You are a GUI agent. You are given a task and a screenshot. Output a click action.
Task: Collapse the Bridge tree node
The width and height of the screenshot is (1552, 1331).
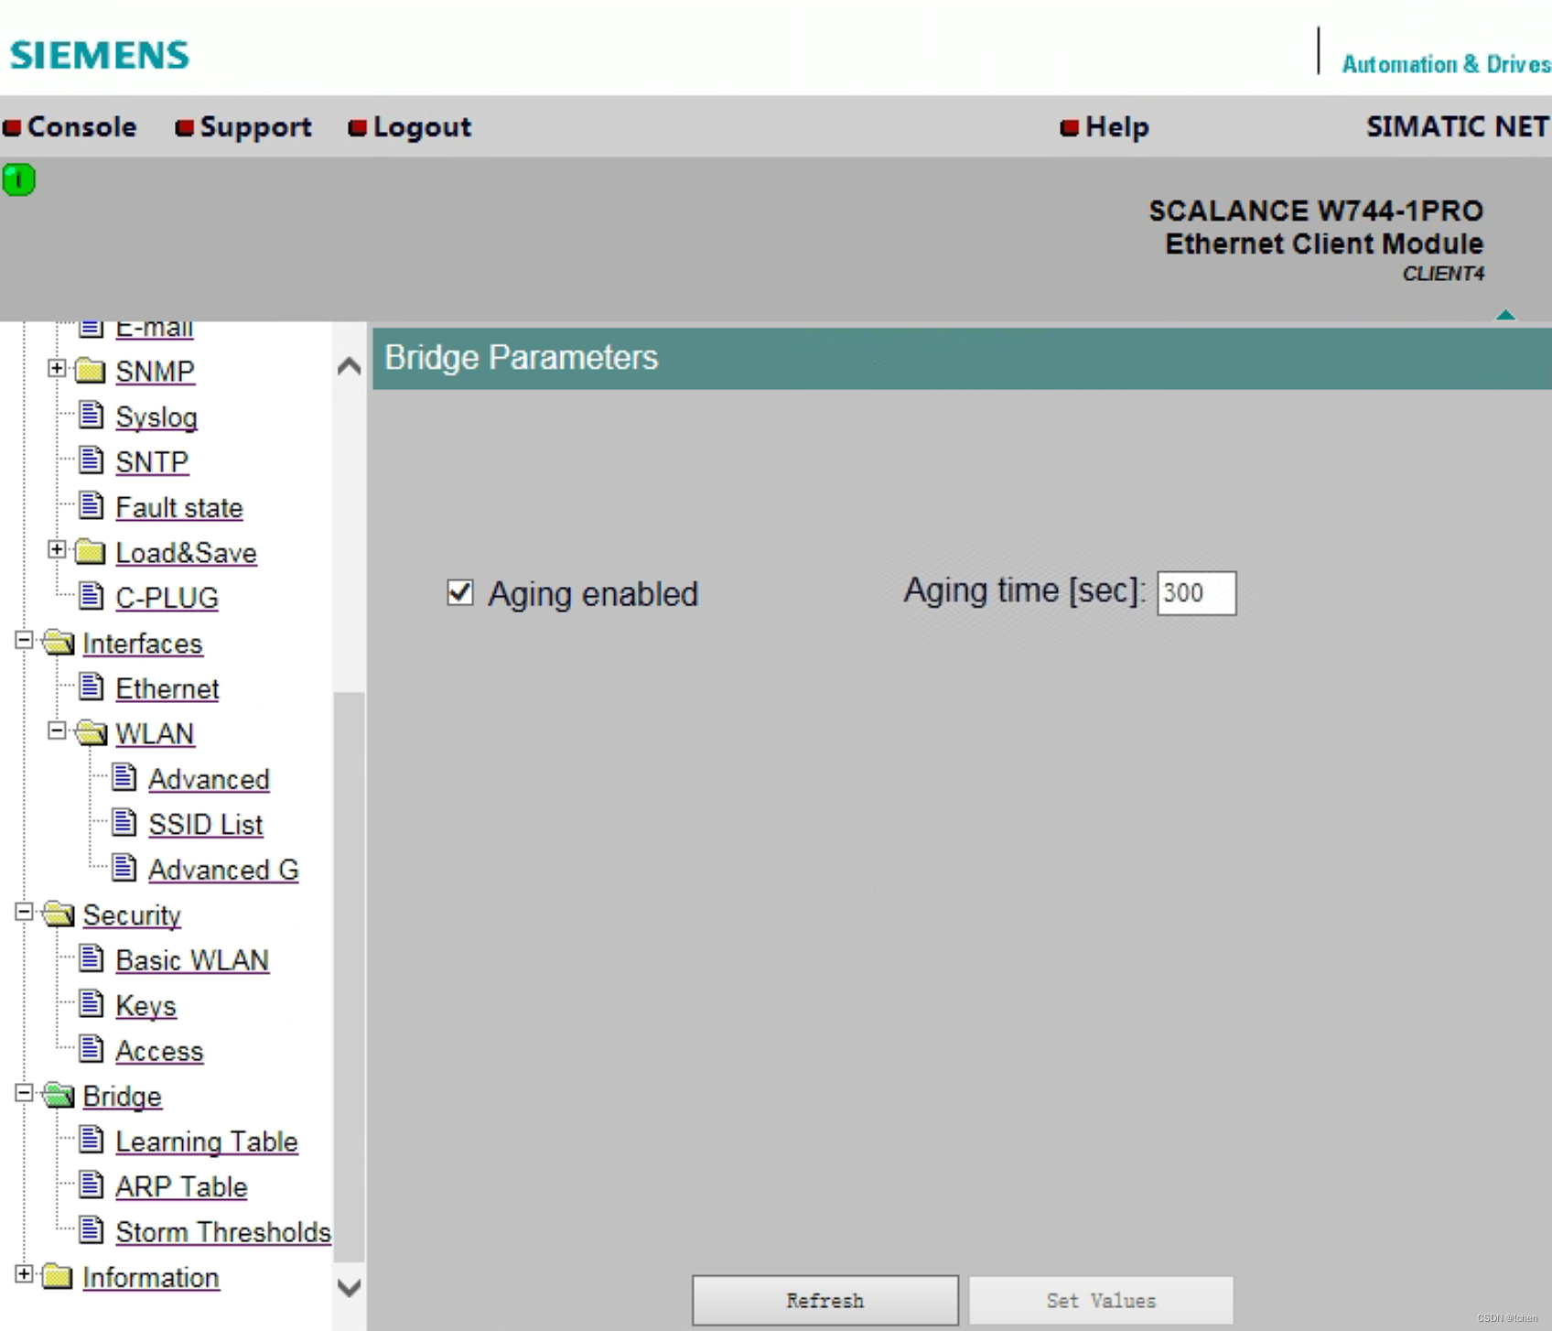coord(24,1093)
